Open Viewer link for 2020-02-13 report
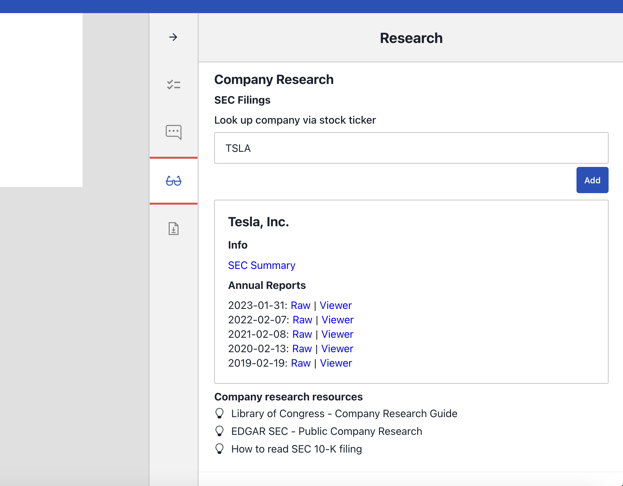 click(x=337, y=349)
